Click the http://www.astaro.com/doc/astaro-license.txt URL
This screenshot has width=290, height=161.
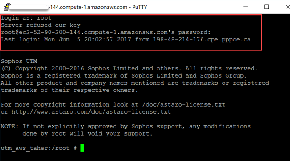pos(91,112)
